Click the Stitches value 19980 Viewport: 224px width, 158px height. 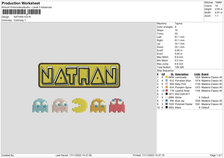pos(218,3)
